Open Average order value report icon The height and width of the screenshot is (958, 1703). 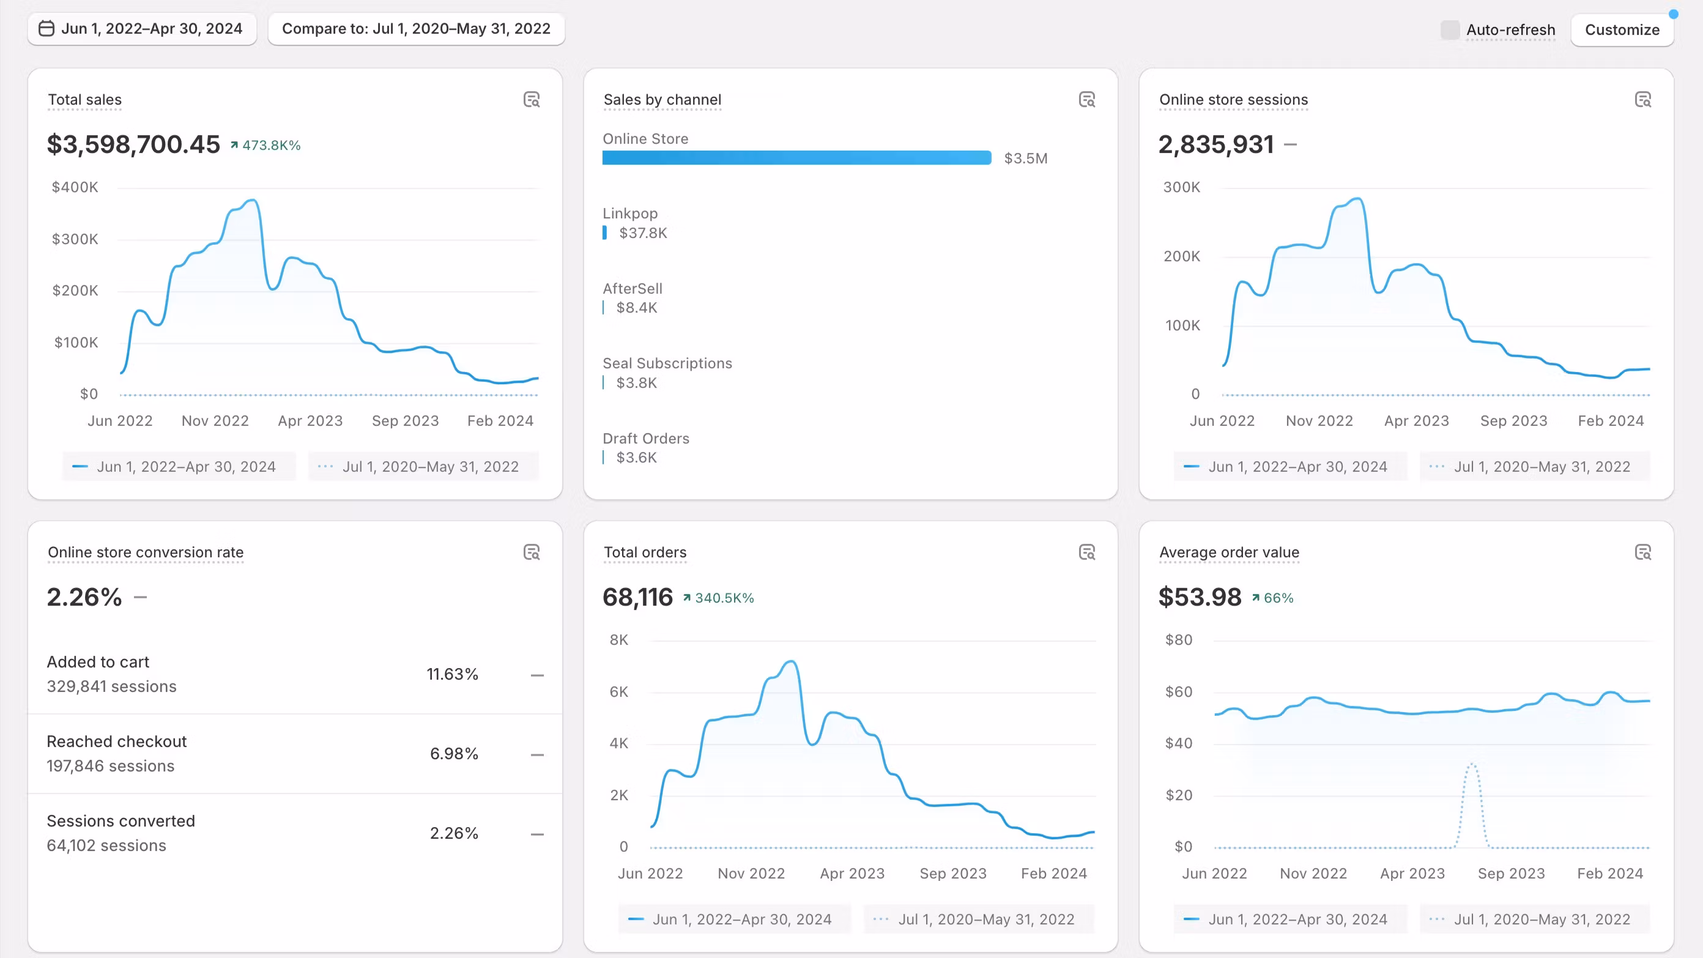click(1643, 552)
